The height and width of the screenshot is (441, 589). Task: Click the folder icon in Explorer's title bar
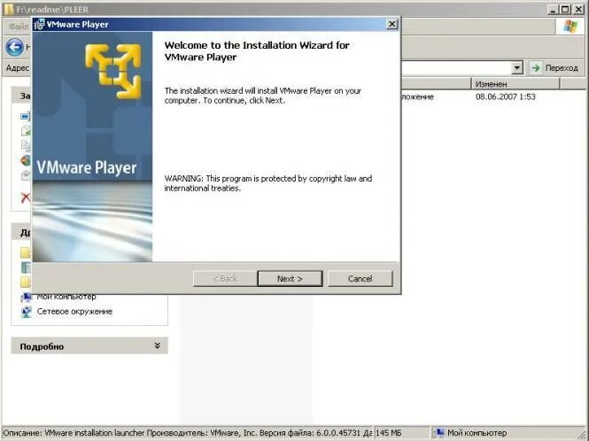(9, 9)
